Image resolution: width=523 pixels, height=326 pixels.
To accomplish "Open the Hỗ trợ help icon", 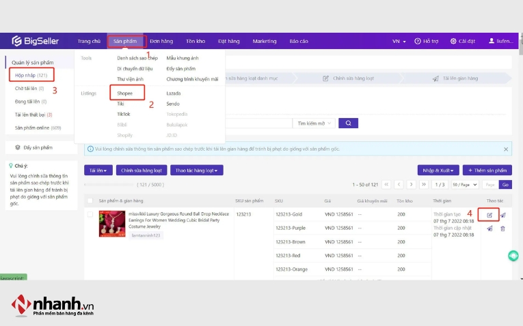I will pyautogui.click(x=417, y=41).
